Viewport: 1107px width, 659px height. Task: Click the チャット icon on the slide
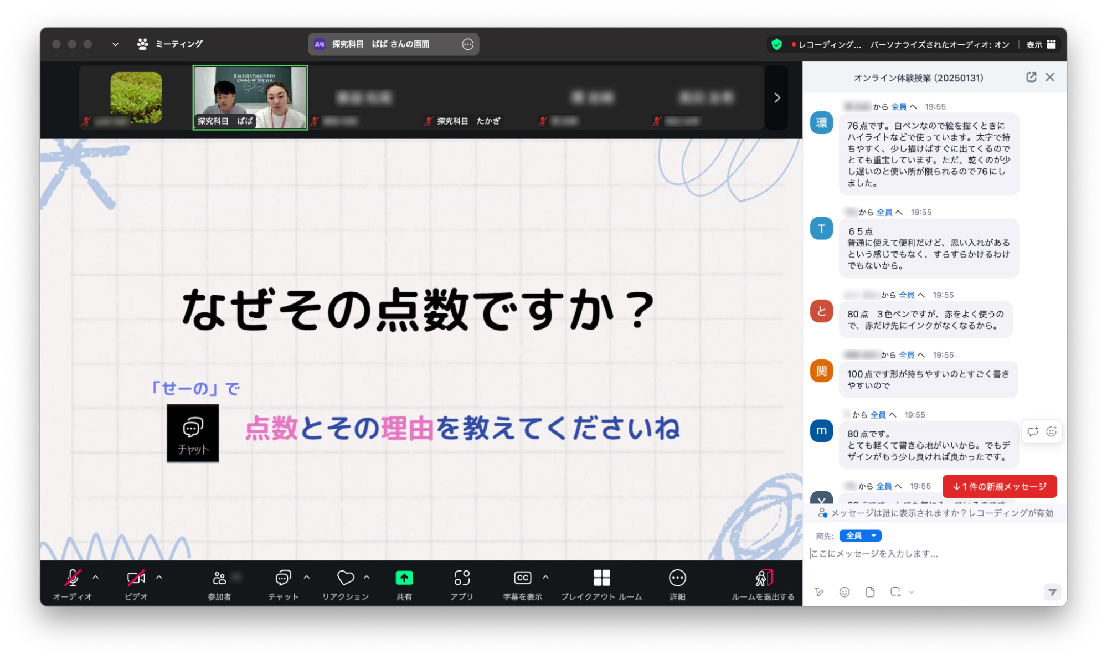193,433
